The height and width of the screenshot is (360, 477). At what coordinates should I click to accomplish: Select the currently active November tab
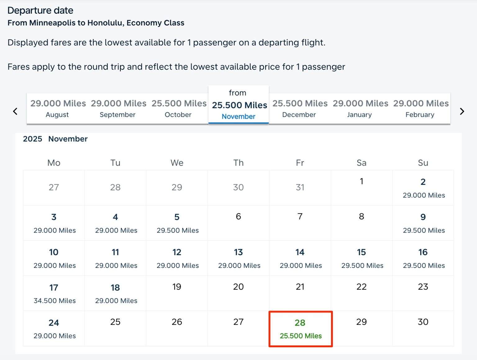click(x=238, y=105)
